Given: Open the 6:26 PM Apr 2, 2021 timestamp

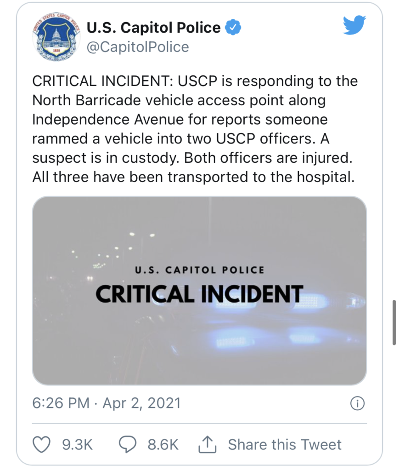Looking at the screenshot, I should [x=107, y=403].
